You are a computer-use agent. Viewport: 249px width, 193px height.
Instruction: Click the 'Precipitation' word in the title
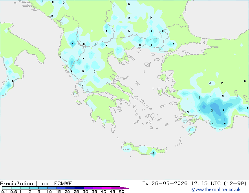[16, 184]
